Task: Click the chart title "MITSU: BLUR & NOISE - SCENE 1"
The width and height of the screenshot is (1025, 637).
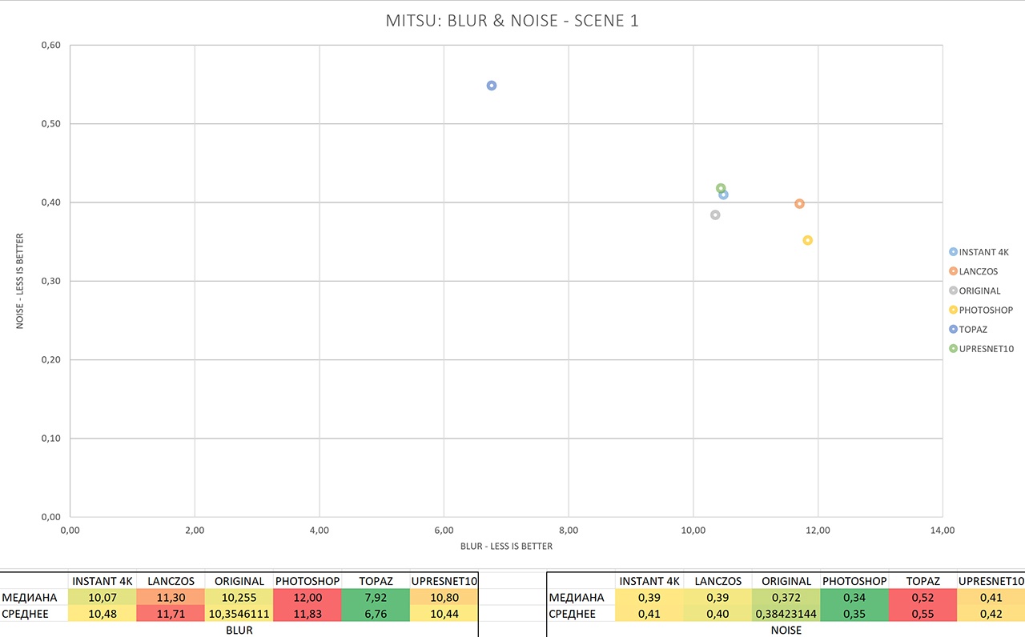Action: pos(512,22)
